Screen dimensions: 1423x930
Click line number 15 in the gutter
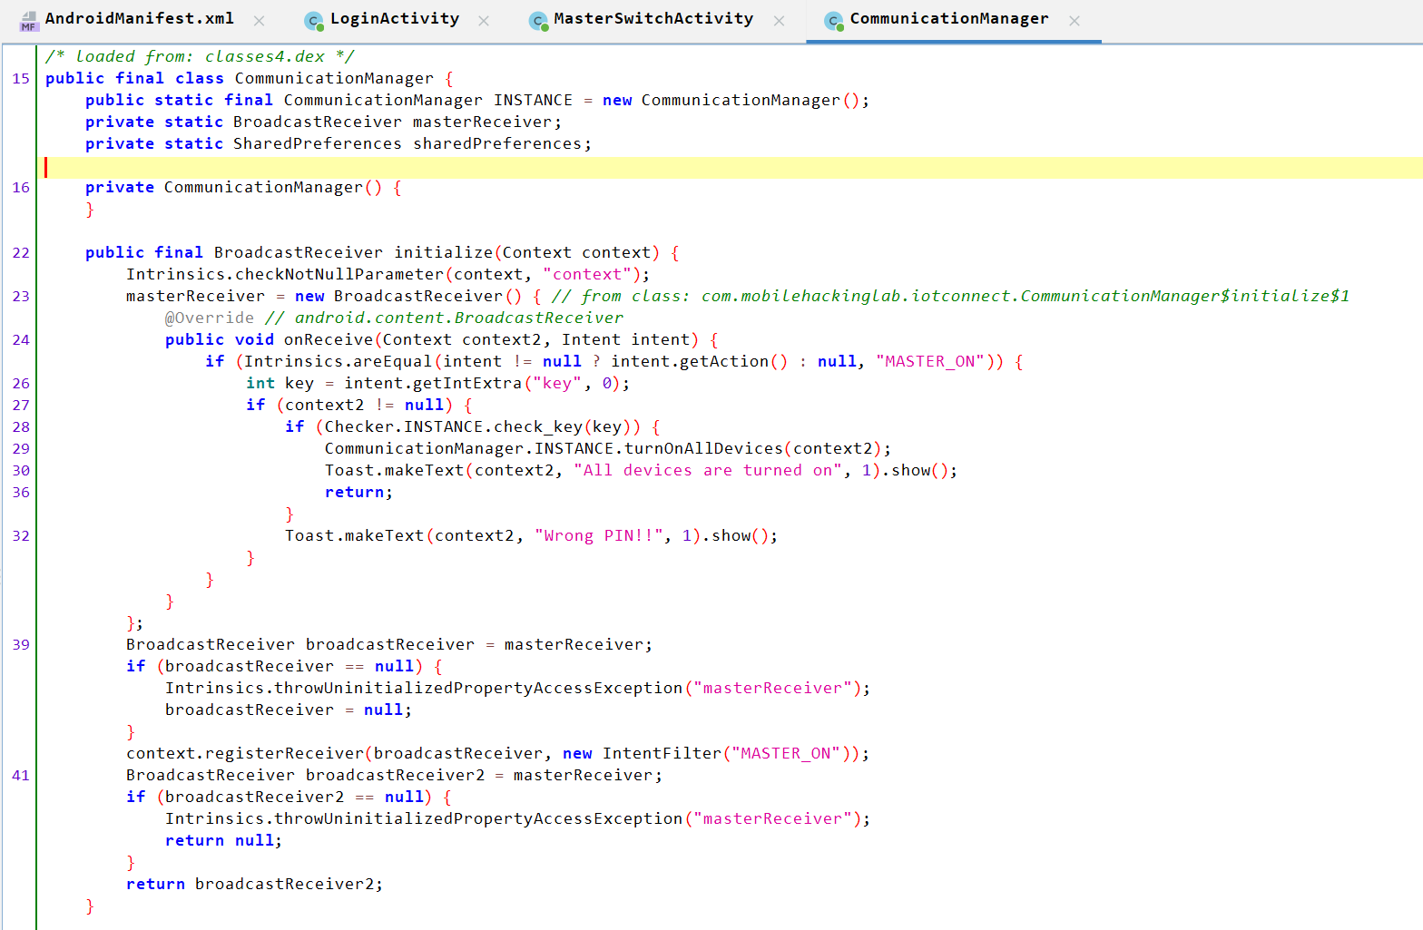tap(21, 78)
